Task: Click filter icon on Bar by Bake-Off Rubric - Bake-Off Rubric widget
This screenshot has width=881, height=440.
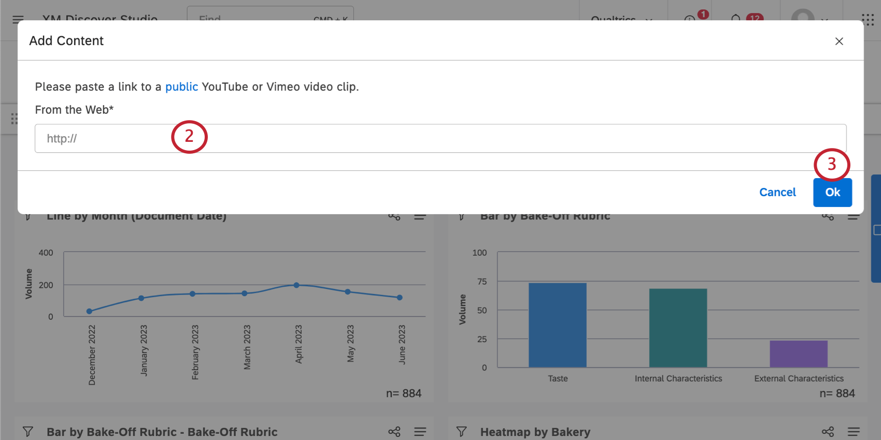Action: [28, 432]
